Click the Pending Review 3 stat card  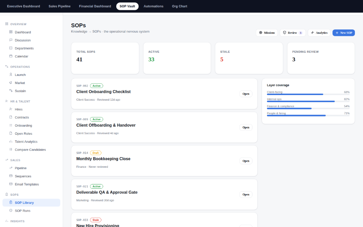coord(321,58)
